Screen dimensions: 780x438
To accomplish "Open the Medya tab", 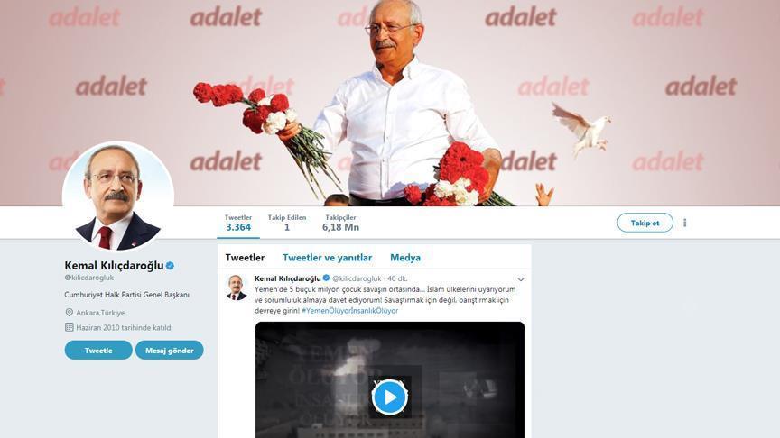I will tap(405, 258).
